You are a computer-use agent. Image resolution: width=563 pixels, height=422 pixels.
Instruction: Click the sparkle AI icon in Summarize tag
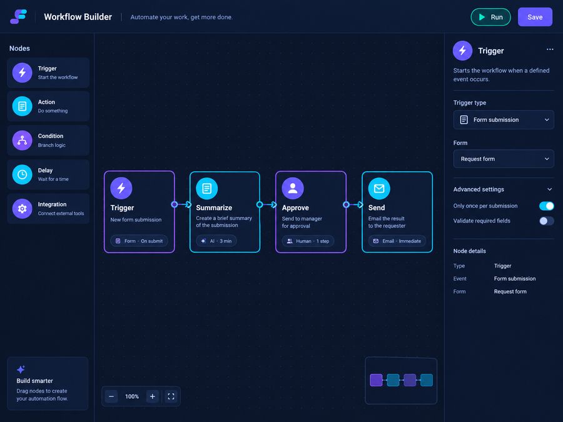(x=203, y=241)
